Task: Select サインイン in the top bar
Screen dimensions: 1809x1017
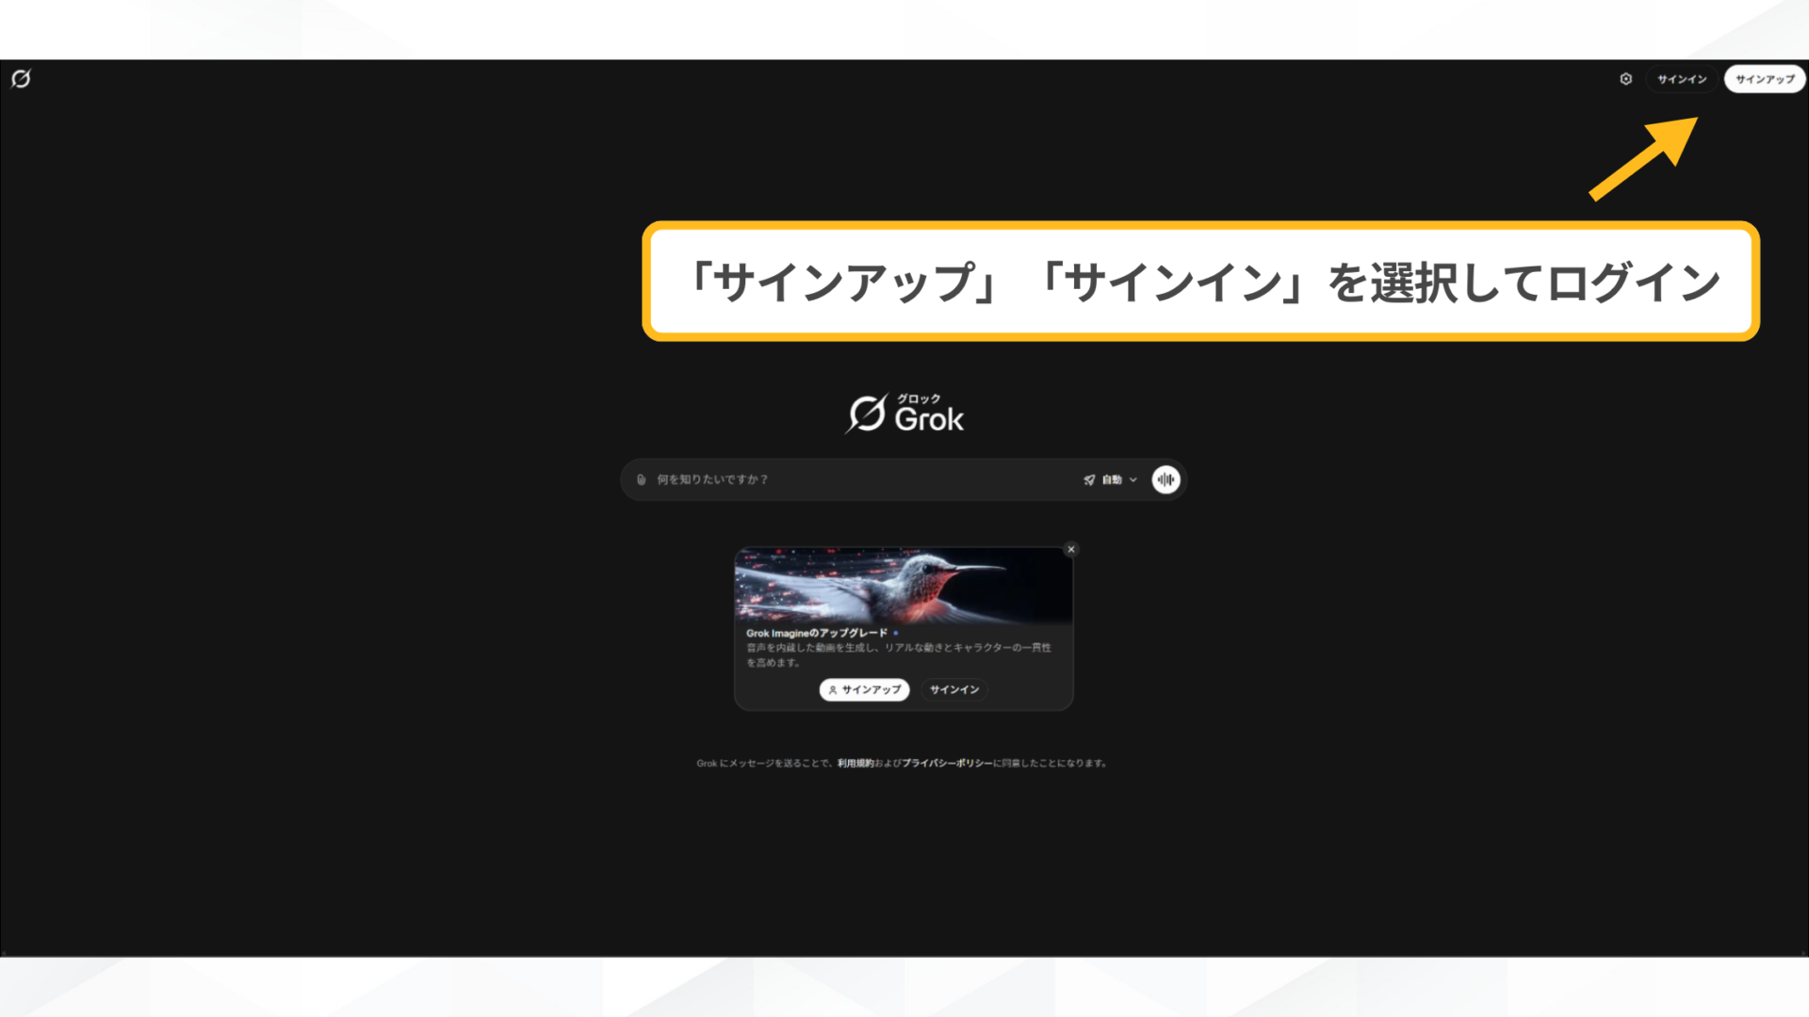Action: click(1681, 79)
